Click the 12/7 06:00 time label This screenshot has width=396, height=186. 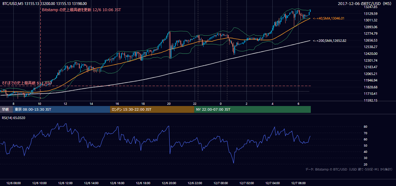coord(298,183)
